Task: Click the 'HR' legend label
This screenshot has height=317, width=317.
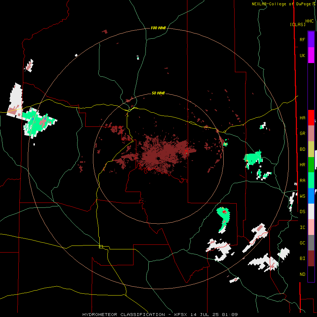Action: coord(302,165)
